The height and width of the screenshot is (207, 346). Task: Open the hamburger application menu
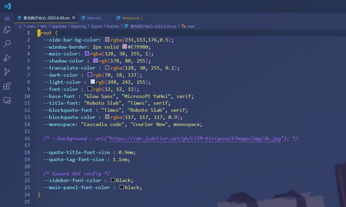[7, 19]
